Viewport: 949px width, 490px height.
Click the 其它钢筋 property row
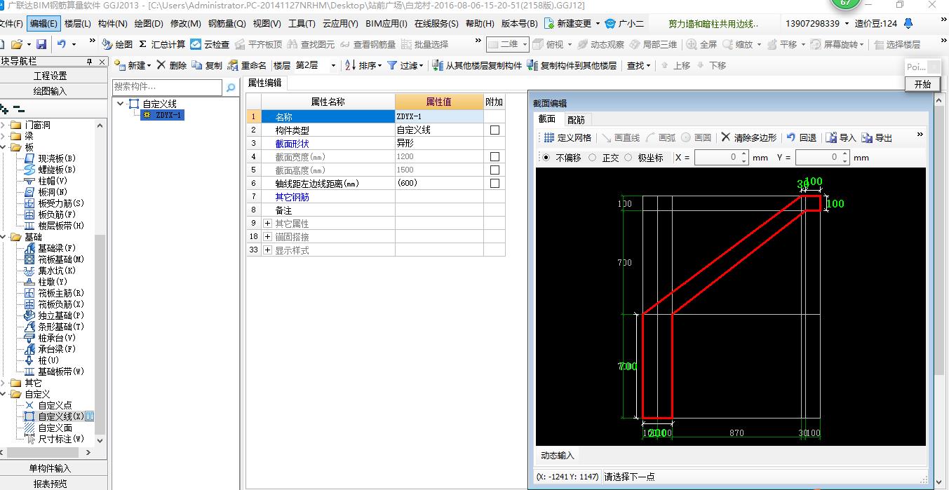tap(375, 197)
